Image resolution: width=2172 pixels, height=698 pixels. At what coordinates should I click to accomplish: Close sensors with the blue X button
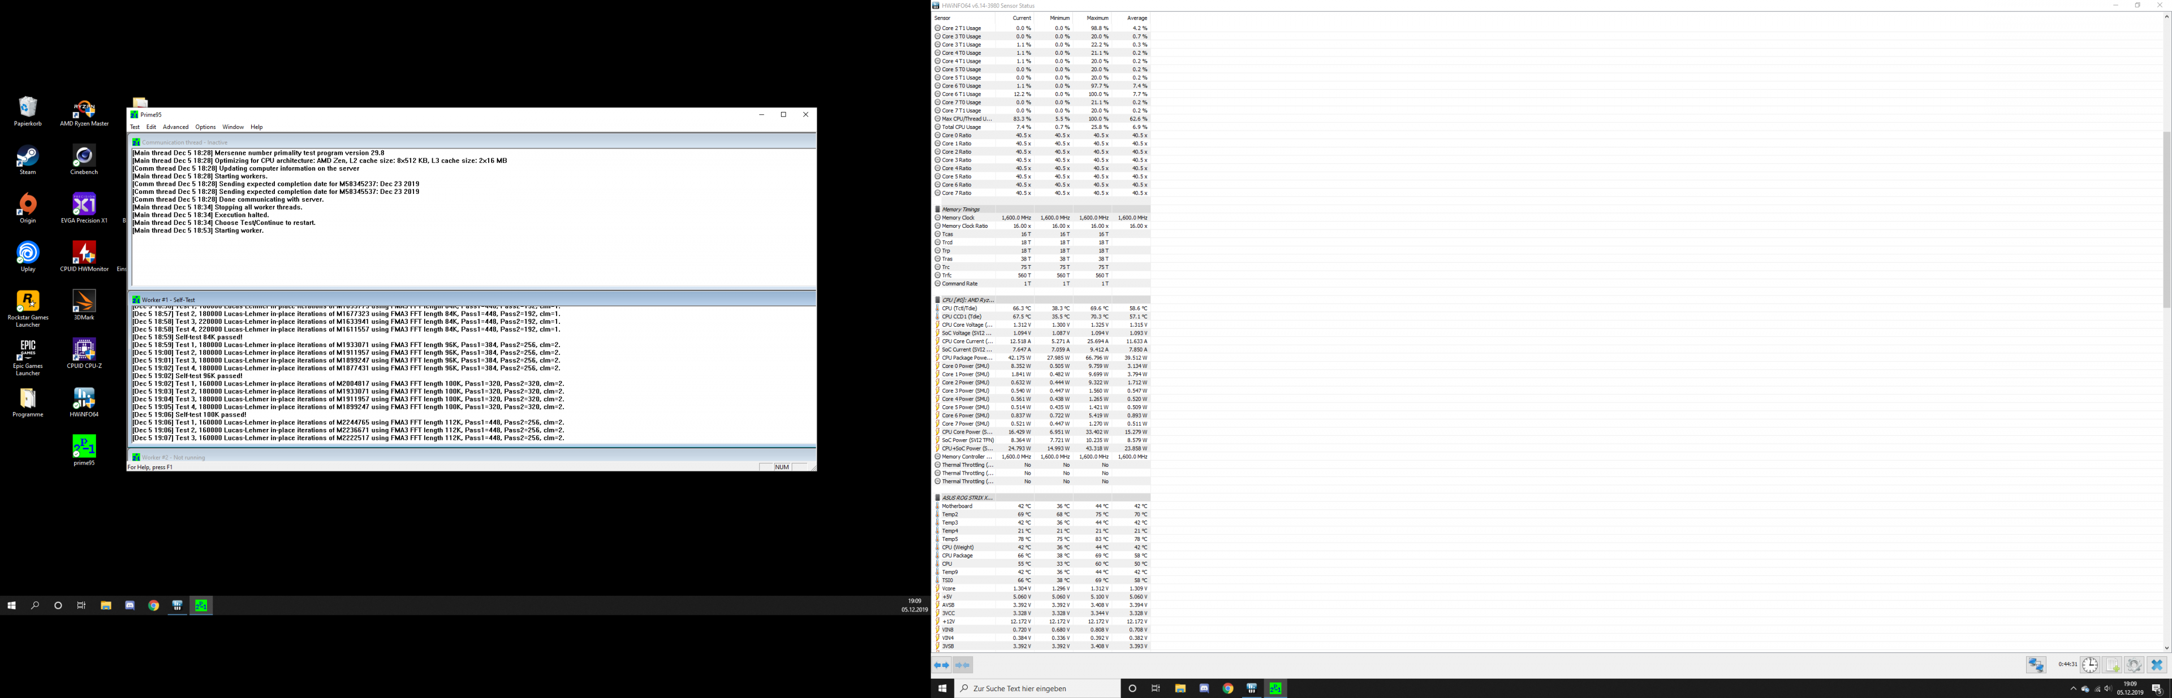click(x=2157, y=665)
